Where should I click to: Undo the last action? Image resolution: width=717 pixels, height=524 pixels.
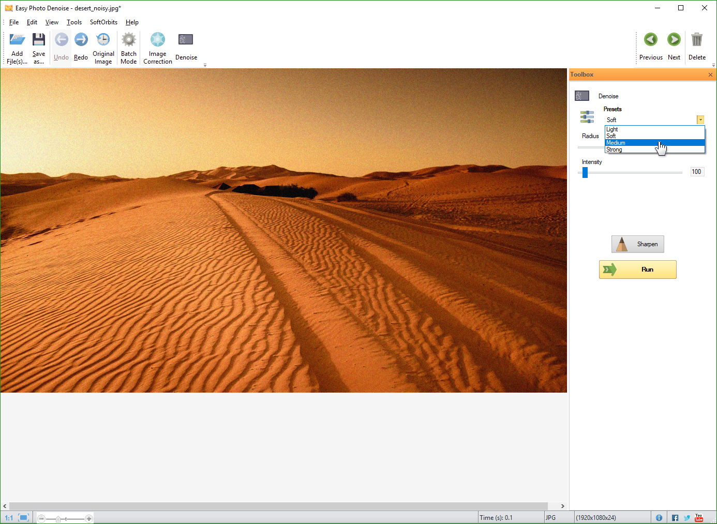click(x=61, y=48)
